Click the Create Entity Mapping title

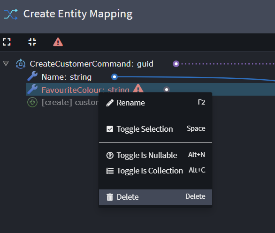coord(78,14)
